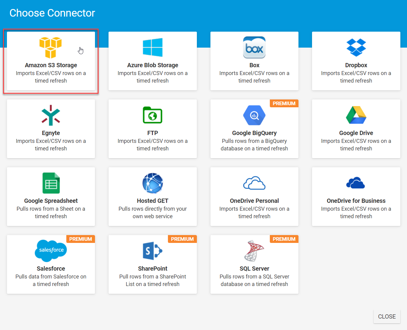Choose the Google Spreadsheet title
Screen dimensions: 407x330
pos(51,201)
